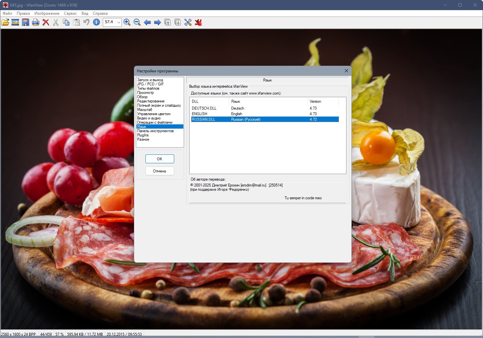
Task: Close the Настройки программы dialog
Action: click(346, 71)
